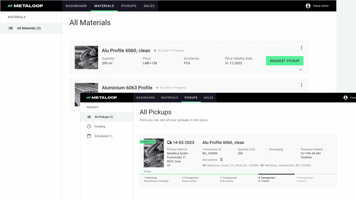The height and width of the screenshot is (201, 356).
Task: Open Metaloop_Abholschein_BO_104589 document
Action: pos(288,165)
